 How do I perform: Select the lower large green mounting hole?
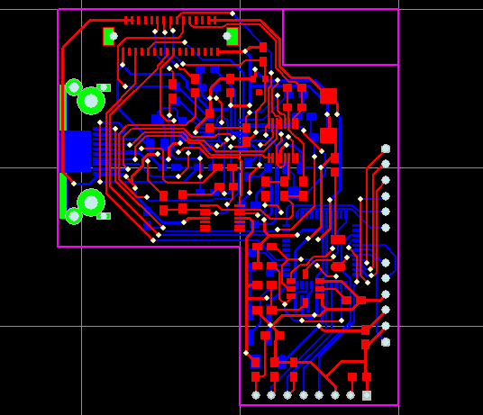[91, 203]
